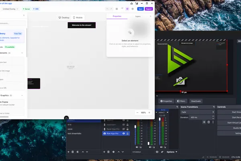Image resolution: width=241 pixels, height=161 pixels.
Task: Zoom out with the minus button beside 100%
Action: tap(137, 113)
